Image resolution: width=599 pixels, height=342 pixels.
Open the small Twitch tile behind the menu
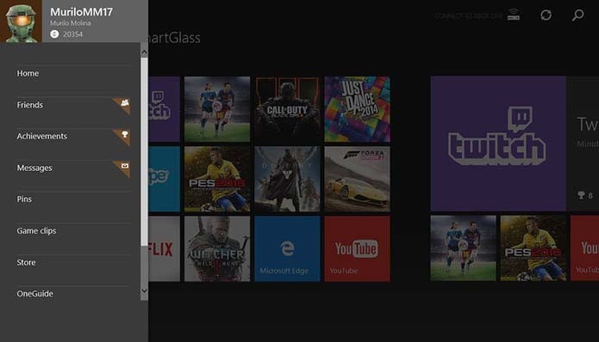tap(164, 109)
